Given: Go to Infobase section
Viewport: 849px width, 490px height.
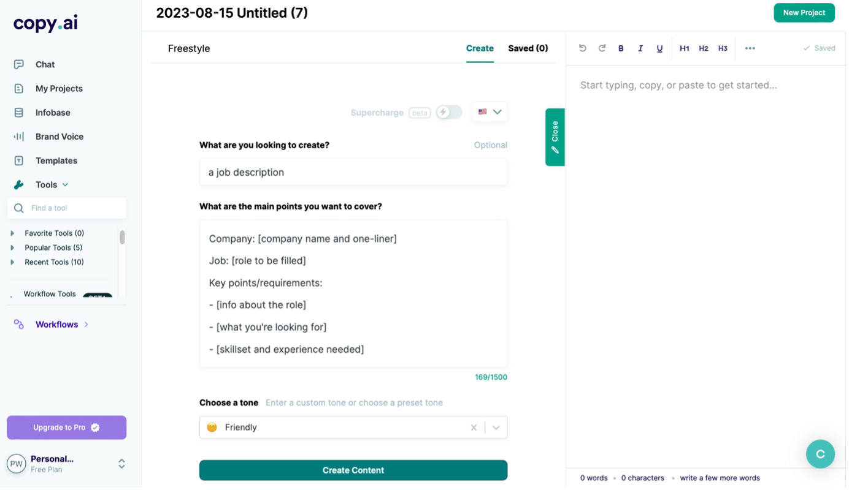Looking at the screenshot, I should [x=53, y=113].
